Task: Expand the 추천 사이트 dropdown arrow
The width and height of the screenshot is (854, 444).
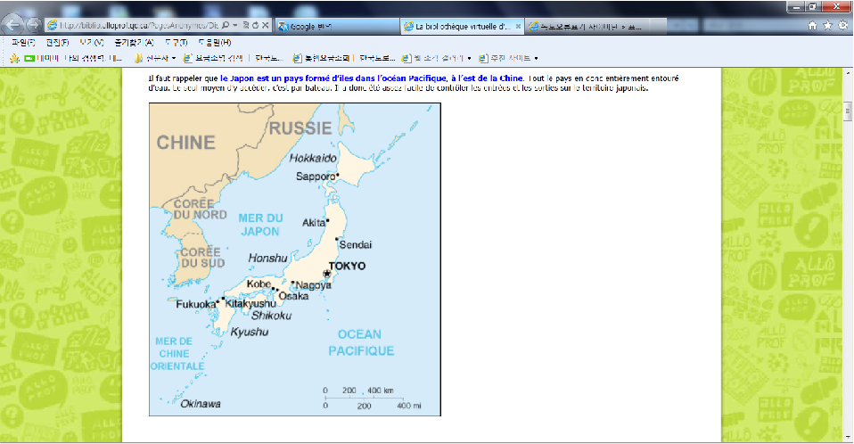Action: tap(537, 58)
